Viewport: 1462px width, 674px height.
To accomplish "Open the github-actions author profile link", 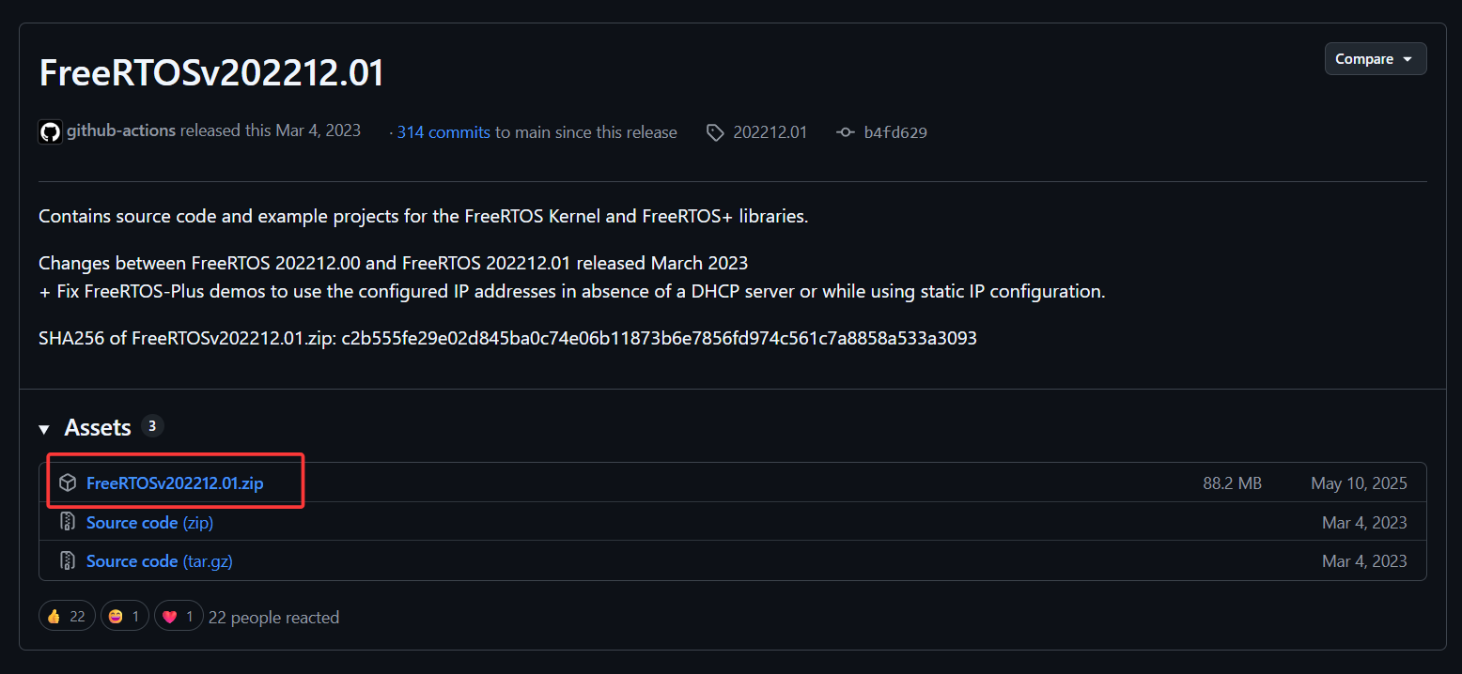I will (x=121, y=130).
